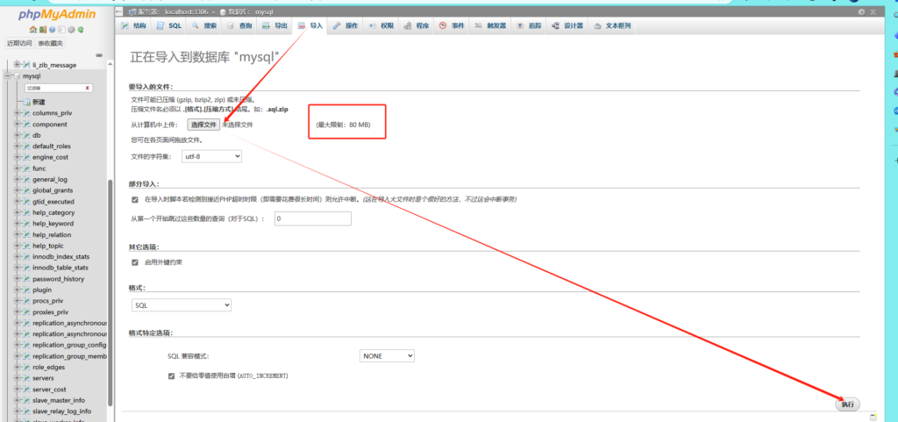Viewport: 898px width, 422px height.
Task: Switch to the 操作 tab
Action: (346, 25)
